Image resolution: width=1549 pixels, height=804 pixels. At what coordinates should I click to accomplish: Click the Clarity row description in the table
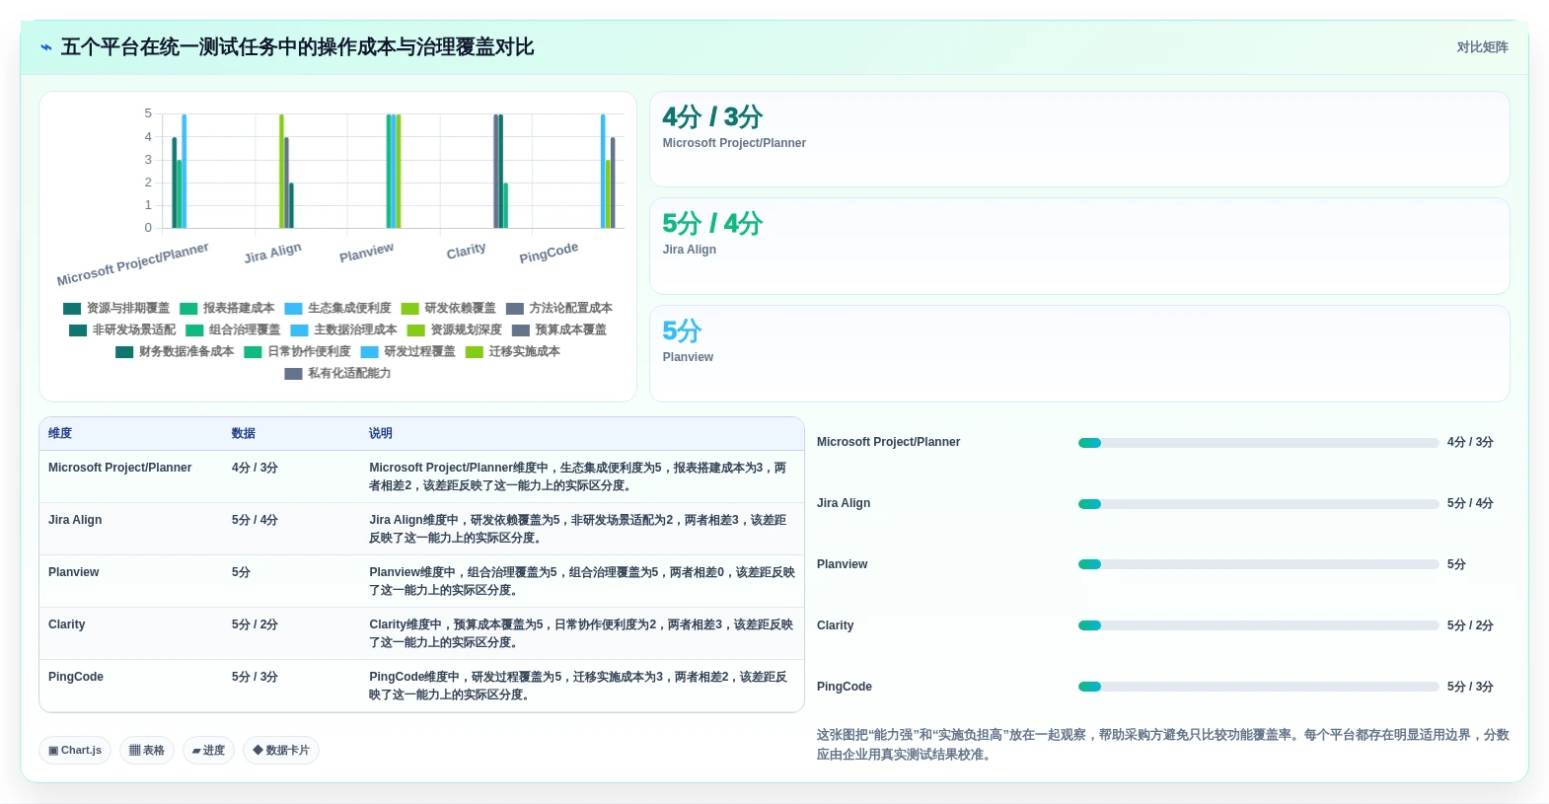pyautogui.click(x=581, y=633)
